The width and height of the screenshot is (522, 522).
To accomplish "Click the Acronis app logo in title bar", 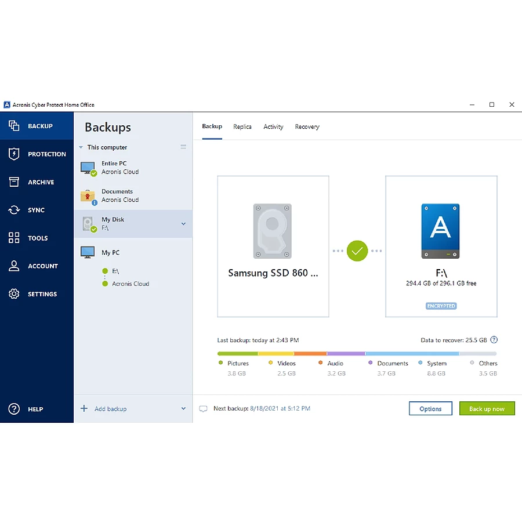I will (x=6, y=105).
